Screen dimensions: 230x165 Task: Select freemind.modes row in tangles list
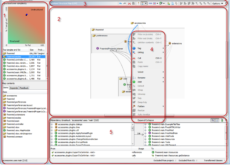pyautogui.click(x=24, y=57)
